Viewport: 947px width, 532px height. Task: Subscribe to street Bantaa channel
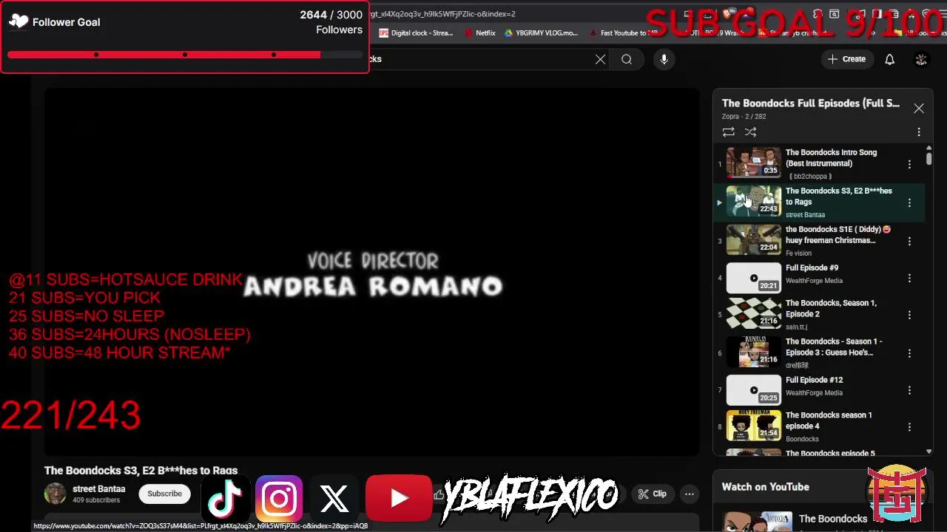pyautogui.click(x=164, y=494)
